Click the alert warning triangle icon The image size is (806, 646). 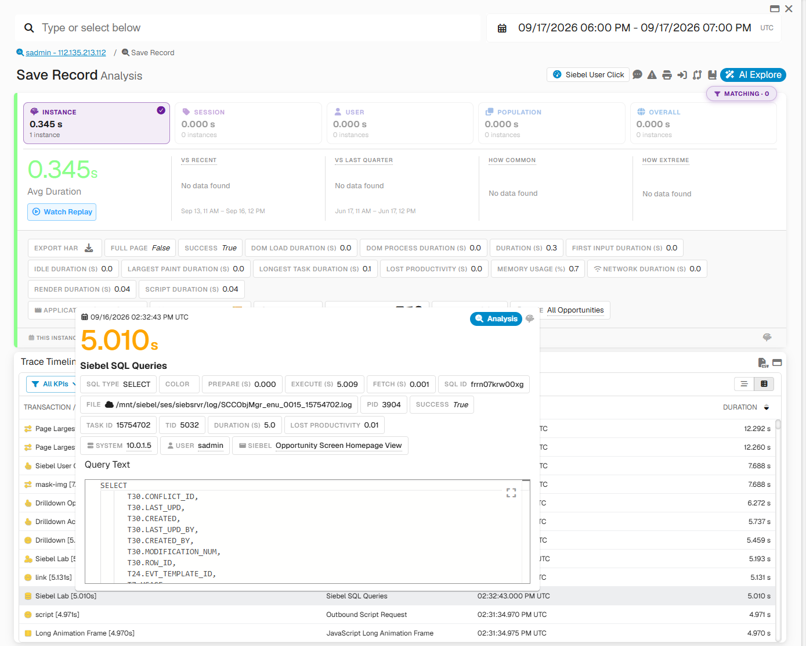652,75
